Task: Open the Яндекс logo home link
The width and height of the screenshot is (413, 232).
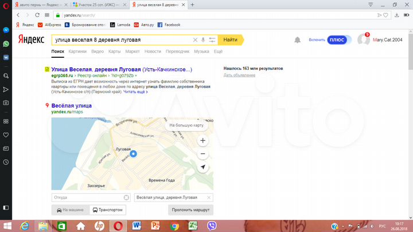Action: (32, 40)
